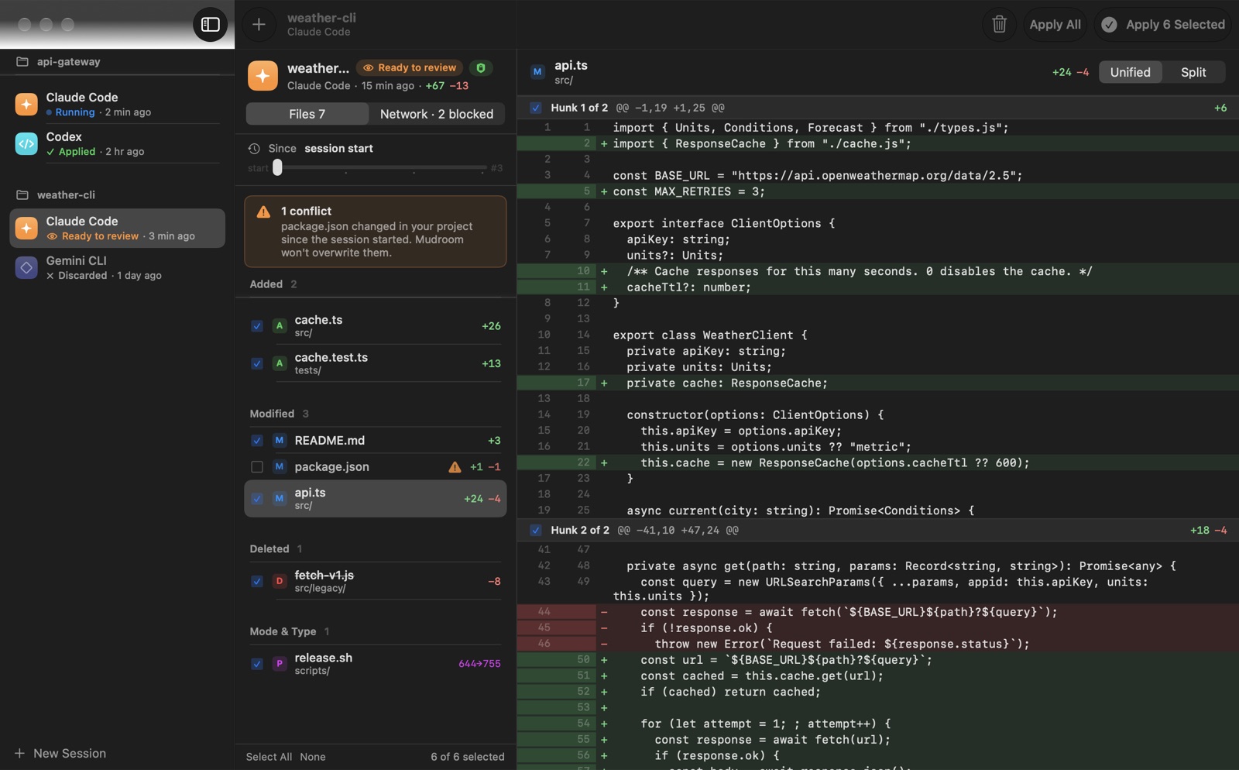Uncheck the fetch-v1.js checkbox
Screen dimensions: 1239x770
click(x=257, y=581)
